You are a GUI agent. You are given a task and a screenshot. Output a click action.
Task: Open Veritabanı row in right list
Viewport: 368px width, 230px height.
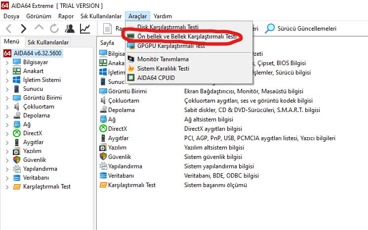point(121,176)
